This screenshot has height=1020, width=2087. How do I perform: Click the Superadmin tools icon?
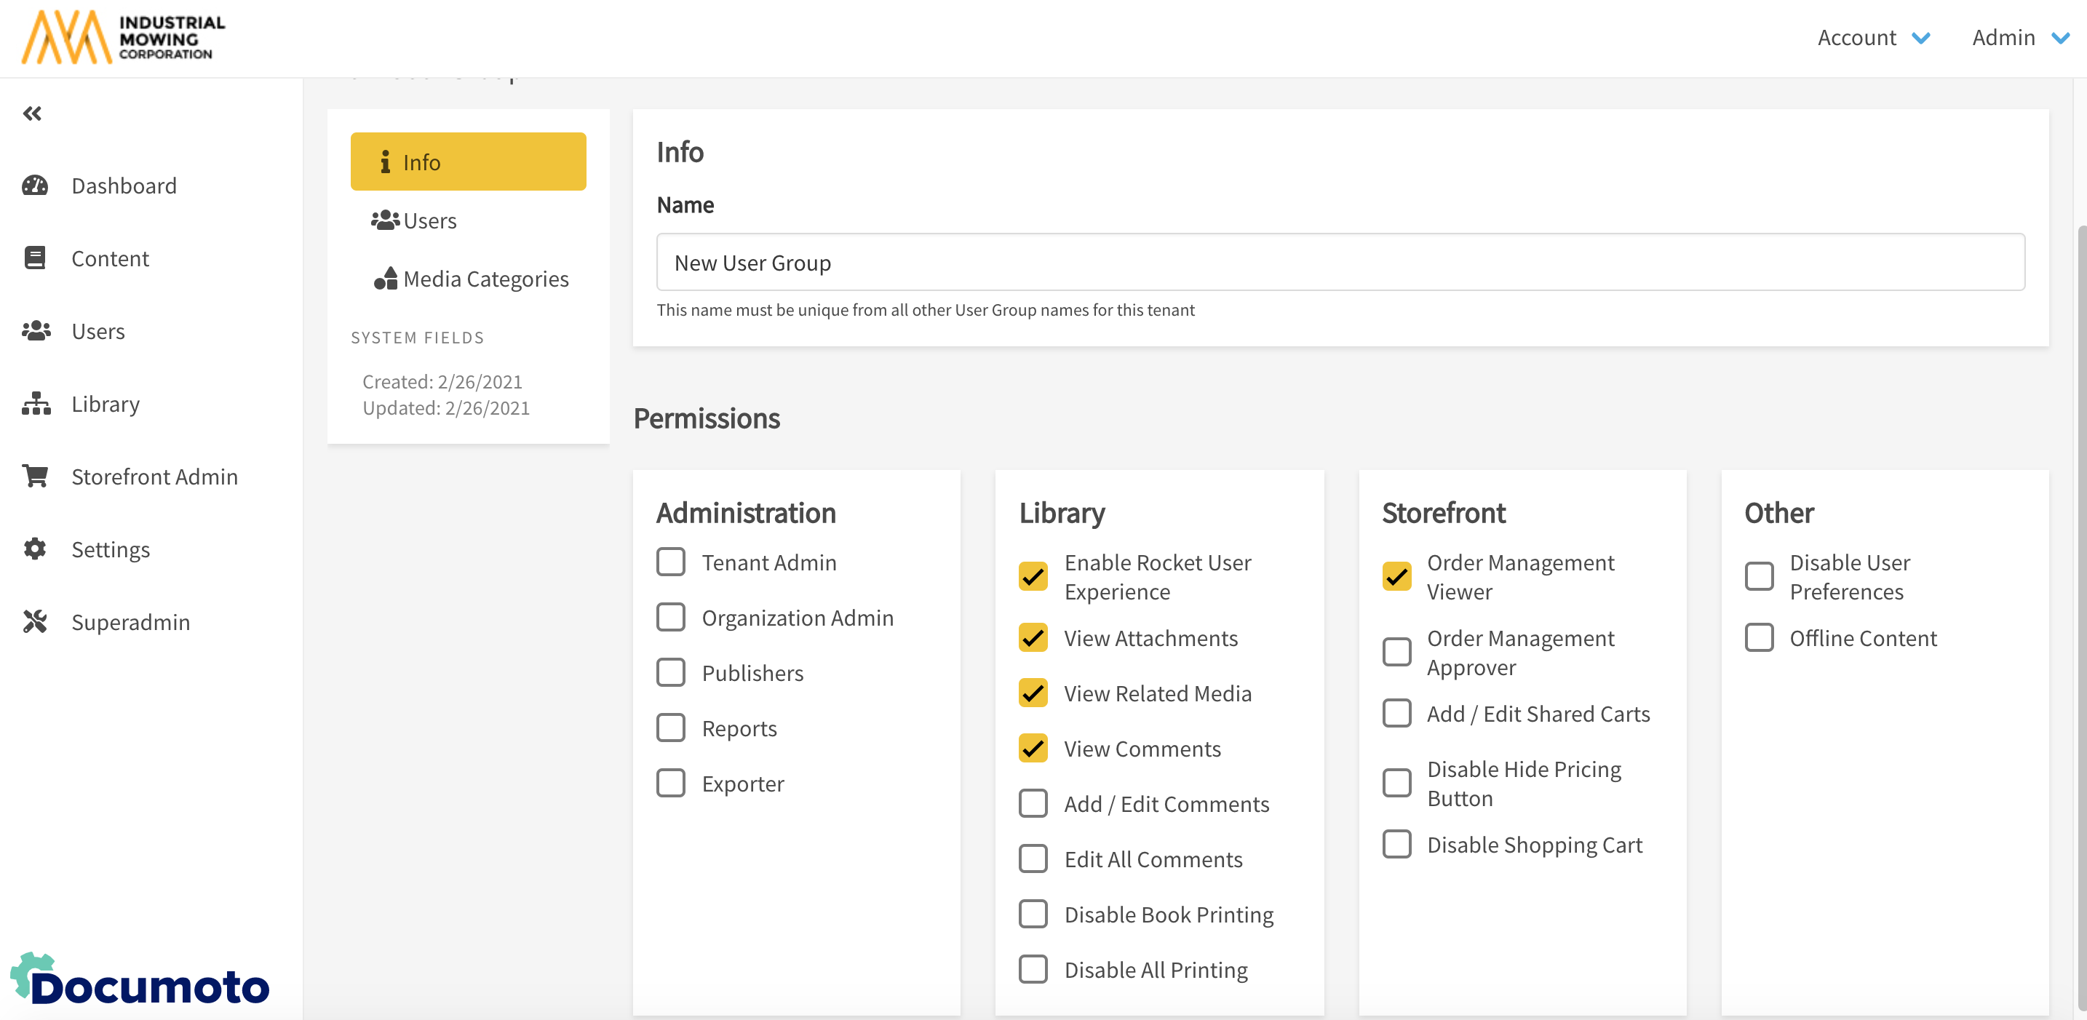(35, 621)
